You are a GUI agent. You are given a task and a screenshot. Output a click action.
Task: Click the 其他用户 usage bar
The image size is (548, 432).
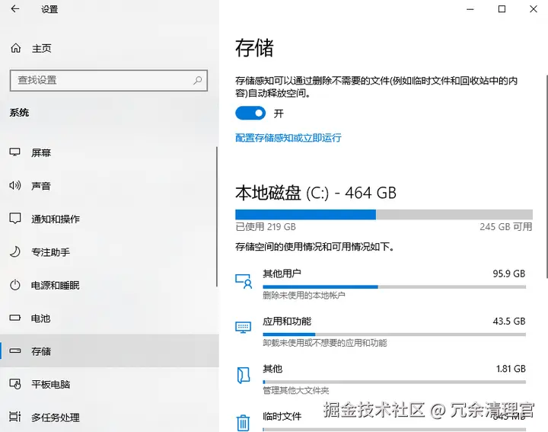[x=394, y=286]
